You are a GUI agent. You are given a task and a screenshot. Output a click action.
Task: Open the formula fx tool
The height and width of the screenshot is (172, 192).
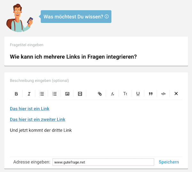tap(113, 94)
